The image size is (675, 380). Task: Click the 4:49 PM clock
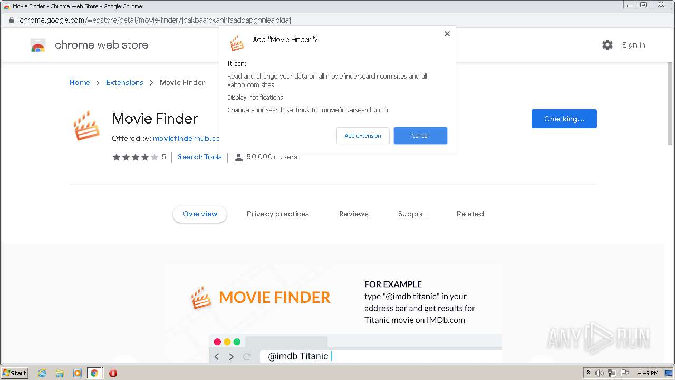648,373
